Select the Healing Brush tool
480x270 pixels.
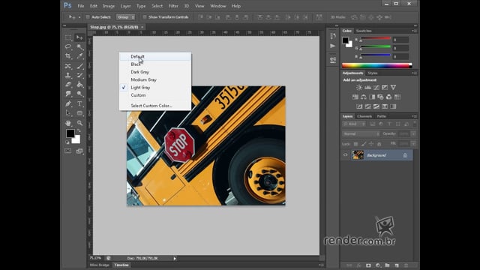[x=68, y=66]
